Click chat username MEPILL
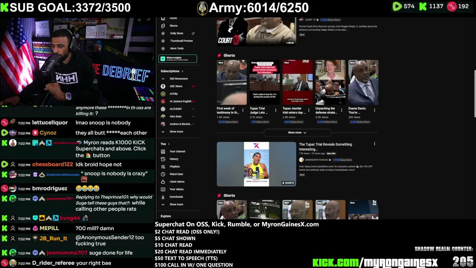476x268 pixels. 49,229
